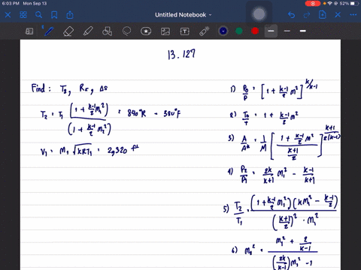Select the Image insert tool
Viewport: 361px width, 270px height.
(x=165, y=31)
